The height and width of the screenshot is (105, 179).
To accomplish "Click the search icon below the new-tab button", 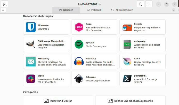I will [x=3, y=10].
